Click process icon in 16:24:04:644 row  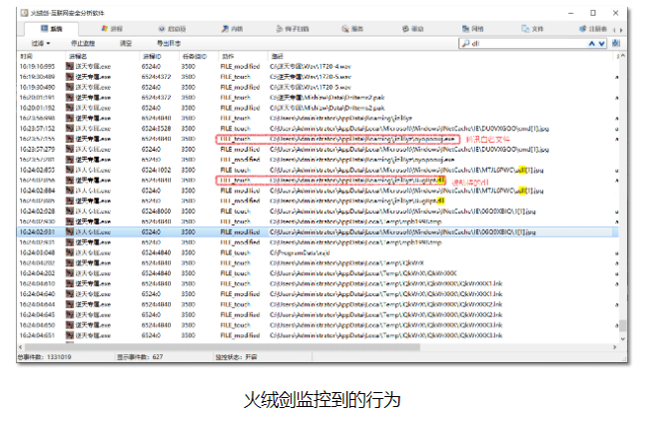click(x=70, y=304)
